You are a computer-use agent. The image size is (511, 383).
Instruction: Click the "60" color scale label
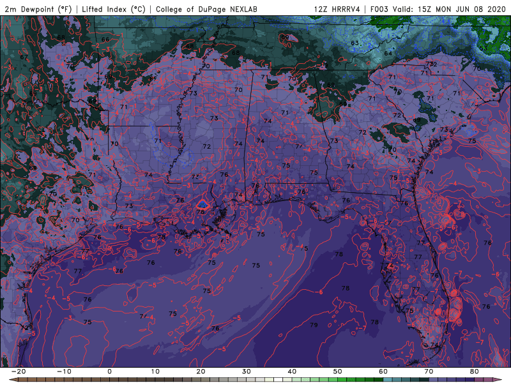pyautogui.click(x=383, y=372)
